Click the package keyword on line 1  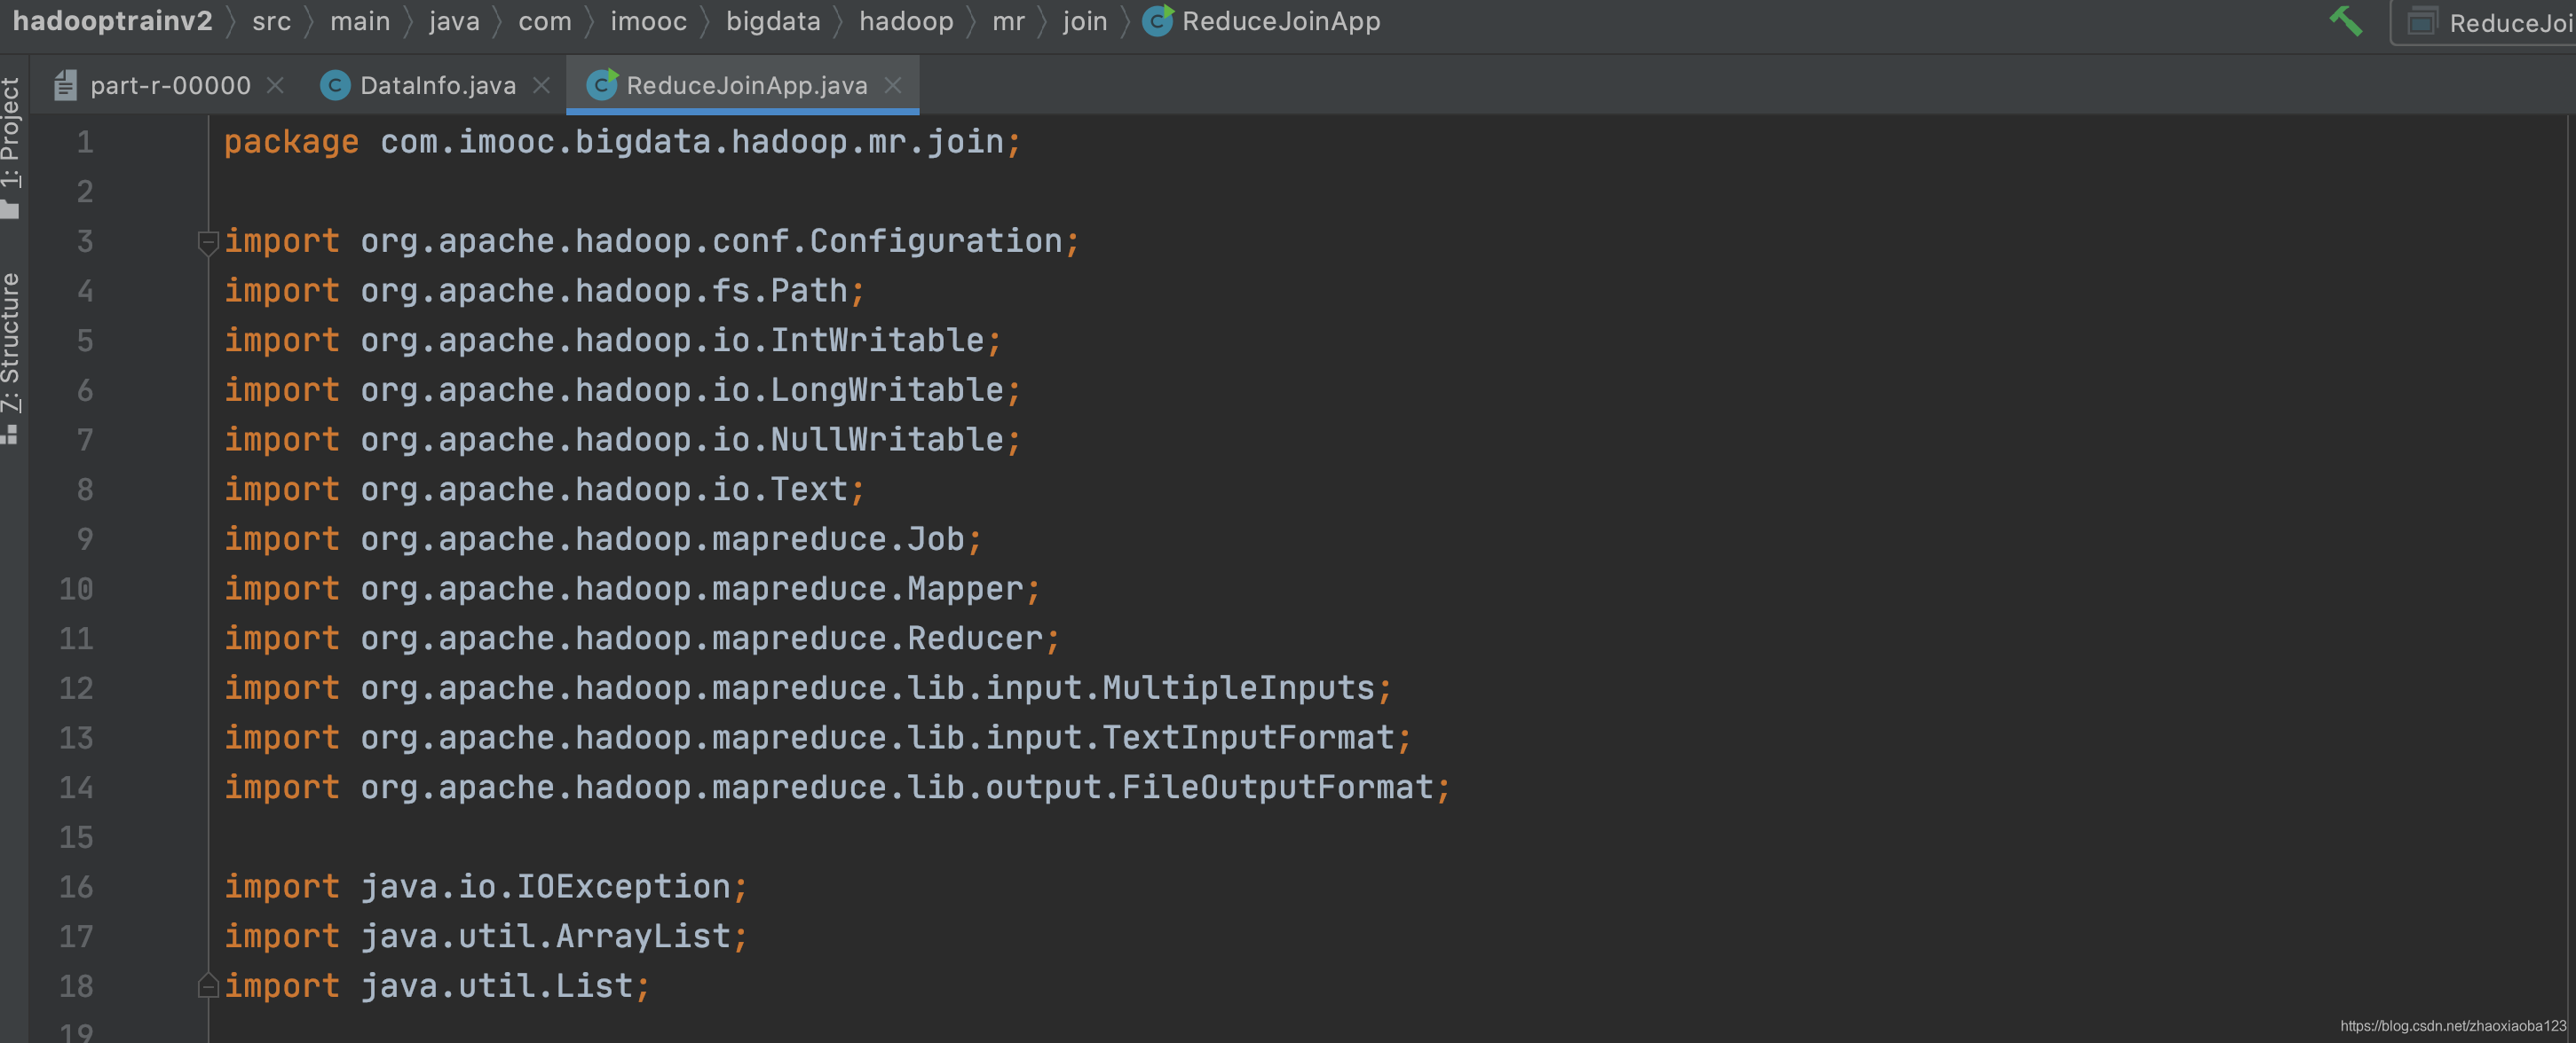[291, 142]
